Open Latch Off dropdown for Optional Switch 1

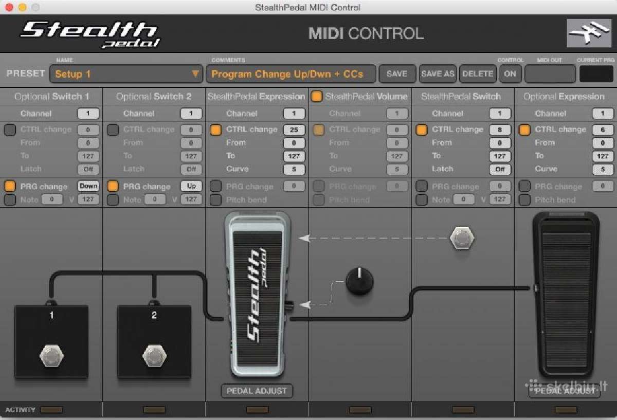pyautogui.click(x=88, y=169)
